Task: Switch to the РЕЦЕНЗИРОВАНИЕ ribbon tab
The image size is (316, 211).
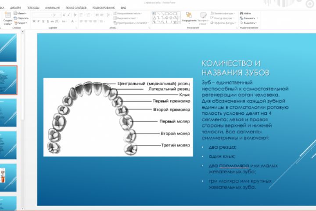Action: pos(104,7)
